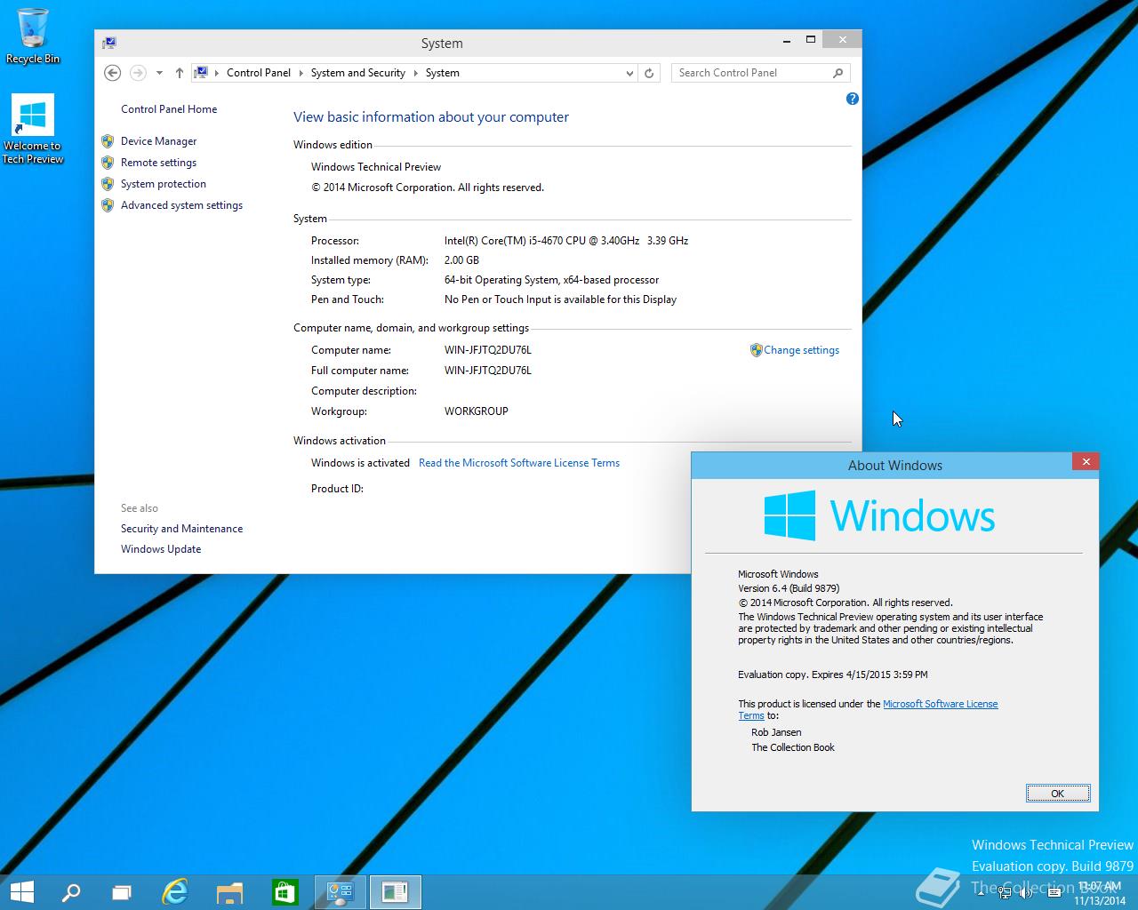Read the Microsoft Software License Terms
Image resolution: width=1138 pixels, height=910 pixels.
point(519,463)
